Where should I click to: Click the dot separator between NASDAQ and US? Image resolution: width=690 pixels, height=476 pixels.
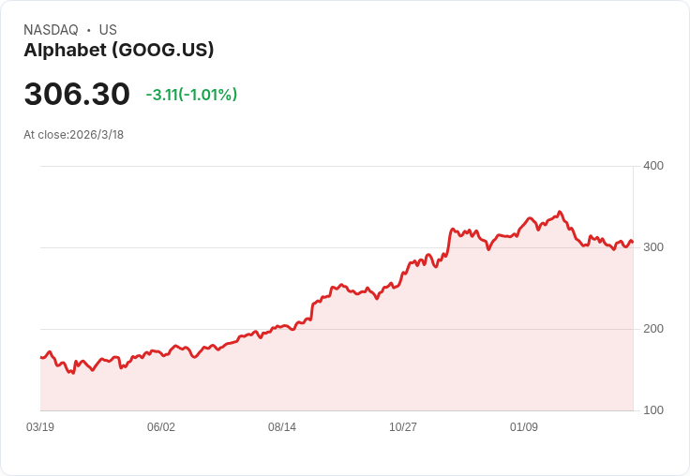tap(89, 30)
